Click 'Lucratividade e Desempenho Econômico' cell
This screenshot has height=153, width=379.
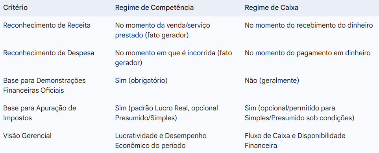tap(161, 141)
